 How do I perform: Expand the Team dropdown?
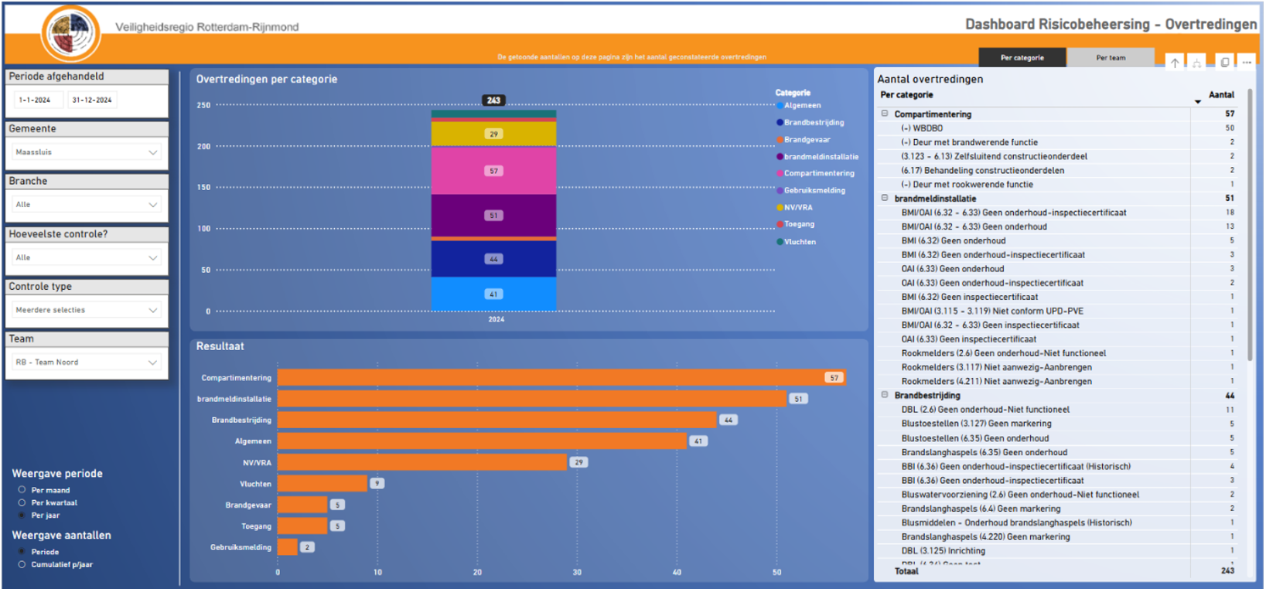click(86, 362)
